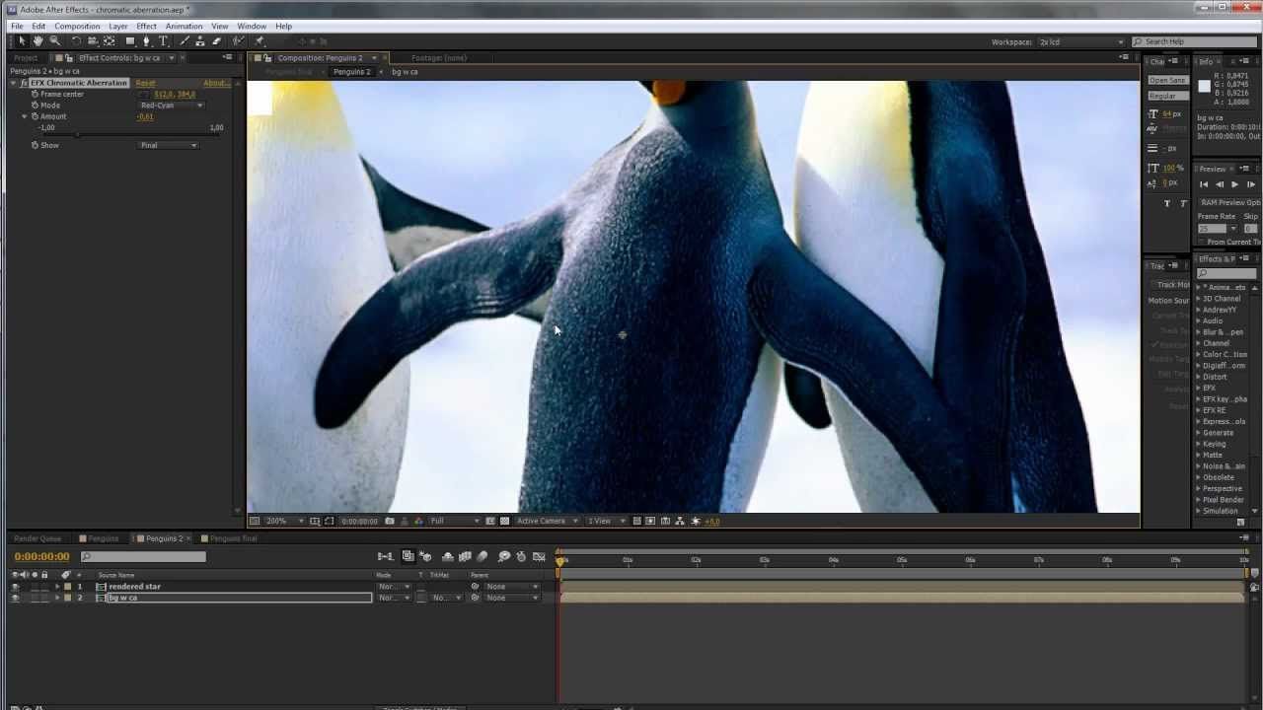This screenshot has height=710, width=1263.
Task: Open the Window menu
Action: pyautogui.click(x=252, y=26)
